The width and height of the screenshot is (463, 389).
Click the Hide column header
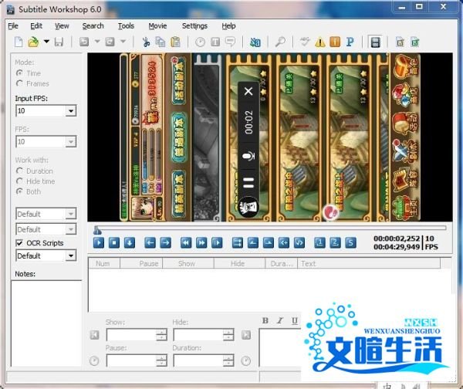pos(239,263)
